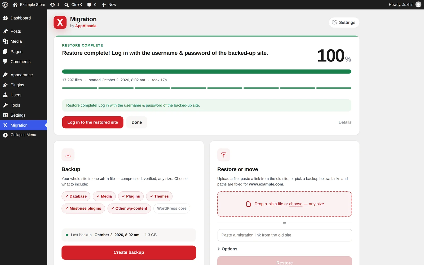Click the WordPress logo icon
This screenshot has width=424, height=265.
click(x=5, y=5)
